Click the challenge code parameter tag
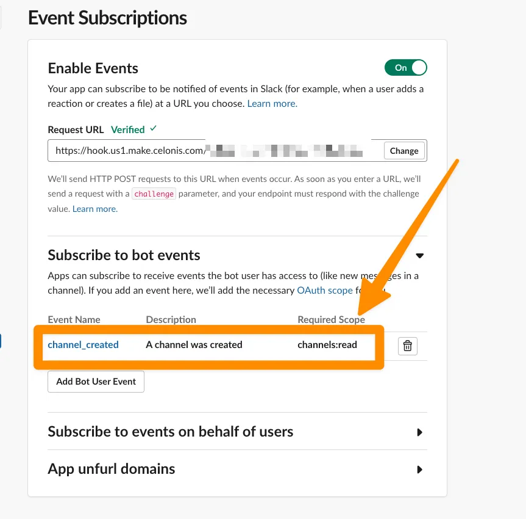This screenshot has height=519, width=526. [154, 194]
